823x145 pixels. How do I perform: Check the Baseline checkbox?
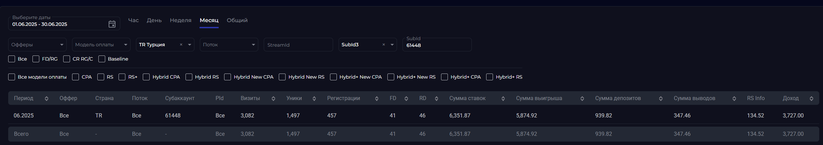pyautogui.click(x=102, y=59)
